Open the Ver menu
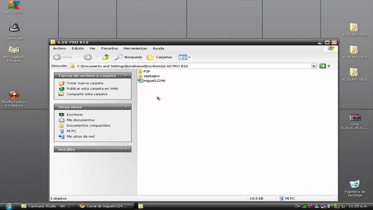The width and height of the screenshot is (373, 210). [92, 48]
